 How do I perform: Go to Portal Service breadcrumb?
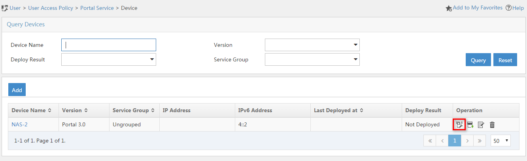coord(97,8)
